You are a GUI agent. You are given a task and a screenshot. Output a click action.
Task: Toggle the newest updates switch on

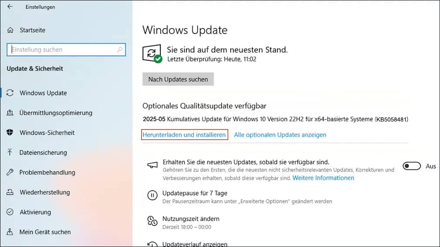[x=412, y=166]
